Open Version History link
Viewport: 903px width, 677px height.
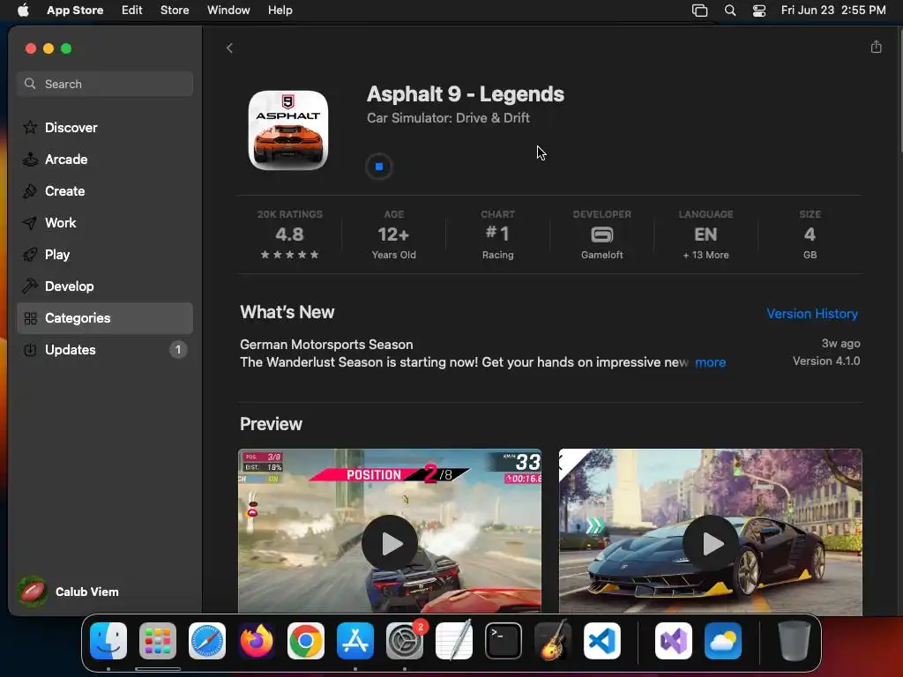click(812, 314)
